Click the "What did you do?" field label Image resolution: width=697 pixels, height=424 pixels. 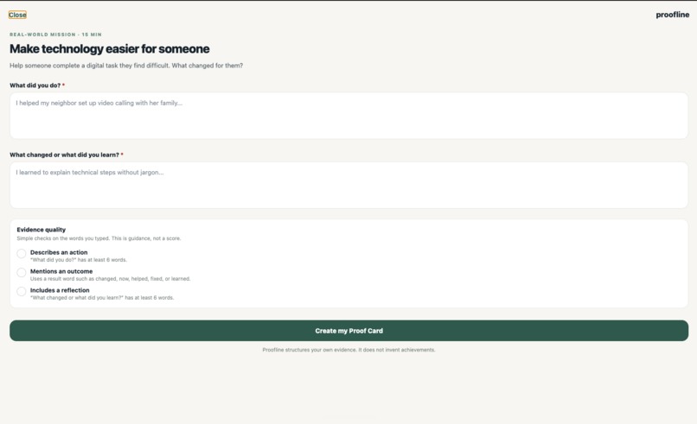click(37, 85)
